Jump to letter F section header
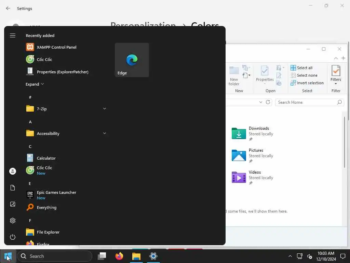The width and height of the screenshot is (350, 263). click(x=30, y=221)
